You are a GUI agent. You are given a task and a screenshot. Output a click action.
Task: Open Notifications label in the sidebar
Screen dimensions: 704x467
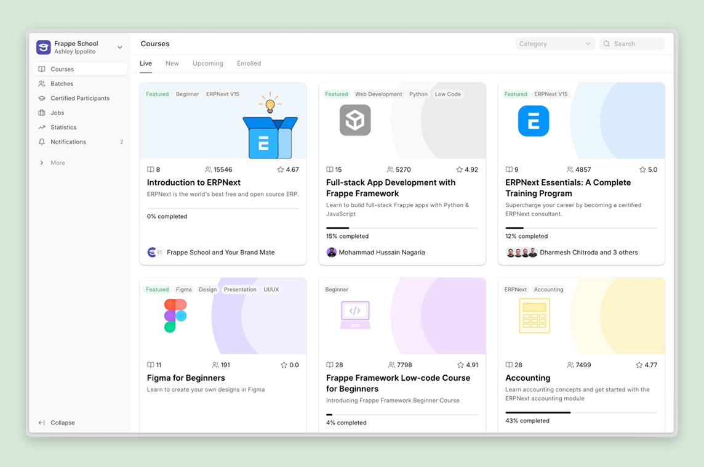tap(68, 142)
